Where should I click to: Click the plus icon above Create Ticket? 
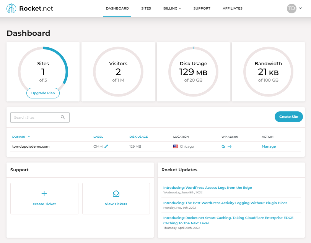click(x=44, y=194)
